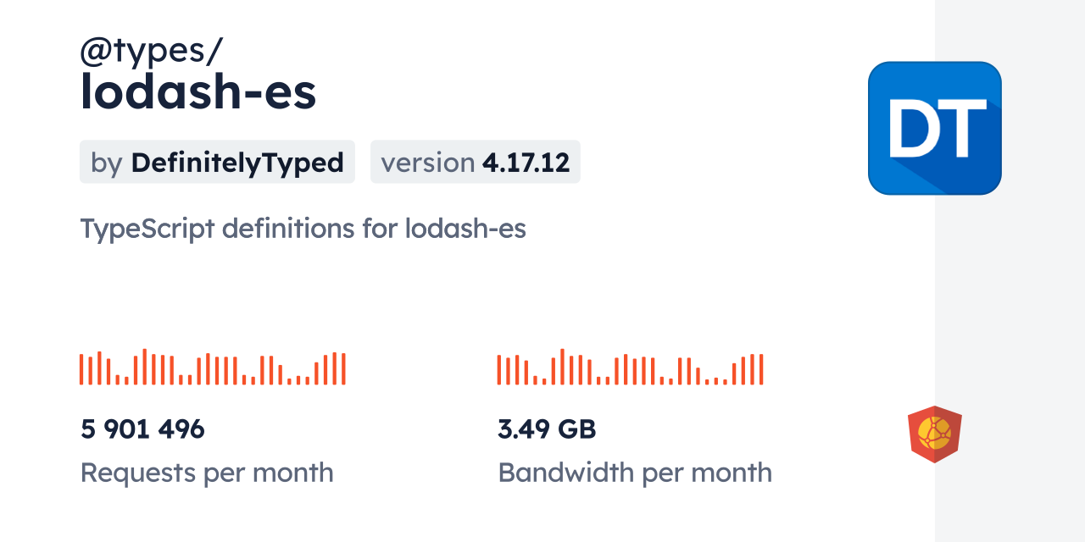The height and width of the screenshot is (542, 1085).
Task: Click the version 4.17.12 badge
Action: point(475,163)
